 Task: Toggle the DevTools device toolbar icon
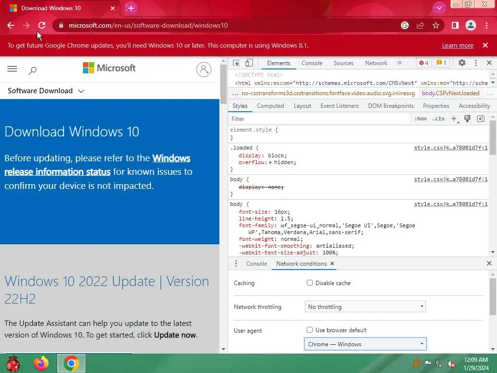pyautogui.click(x=249, y=63)
